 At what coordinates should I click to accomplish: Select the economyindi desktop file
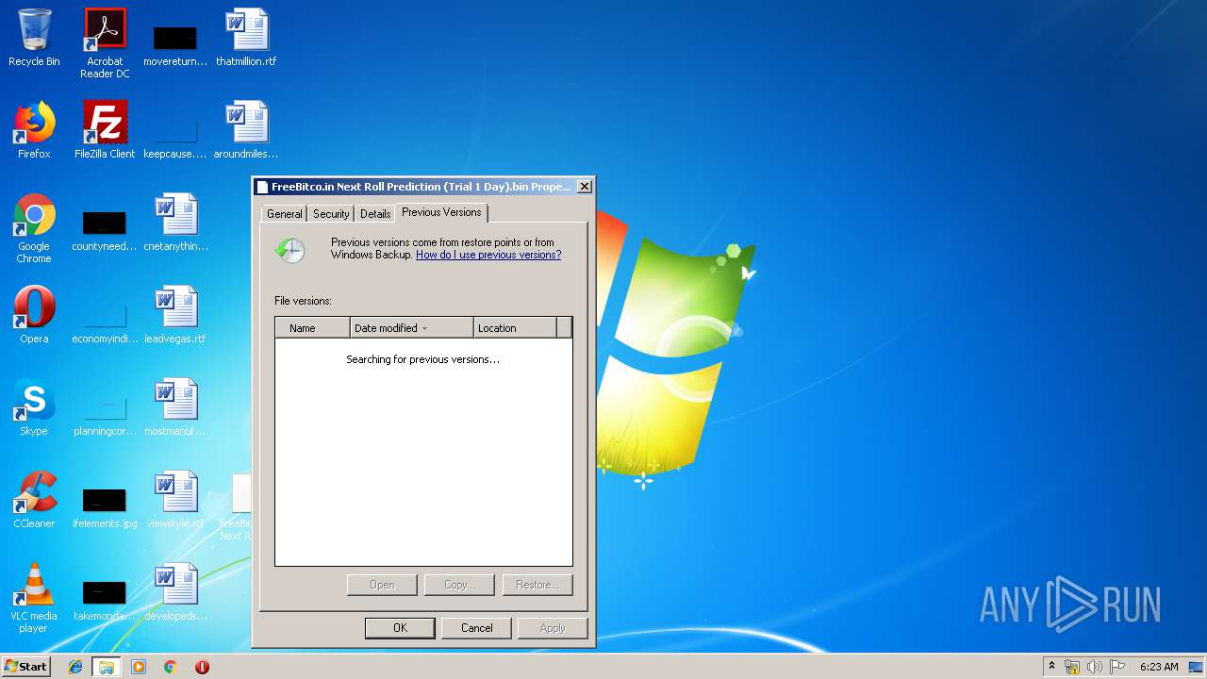pos(105,321)
